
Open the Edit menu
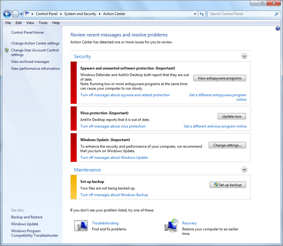click(19, 23)
